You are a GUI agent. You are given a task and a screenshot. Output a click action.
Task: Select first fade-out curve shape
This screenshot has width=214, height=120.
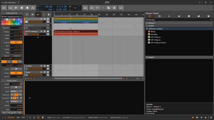point(14,62)
